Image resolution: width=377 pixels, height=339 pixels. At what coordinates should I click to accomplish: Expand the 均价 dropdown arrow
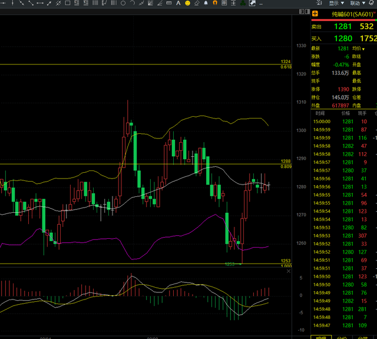363,49
